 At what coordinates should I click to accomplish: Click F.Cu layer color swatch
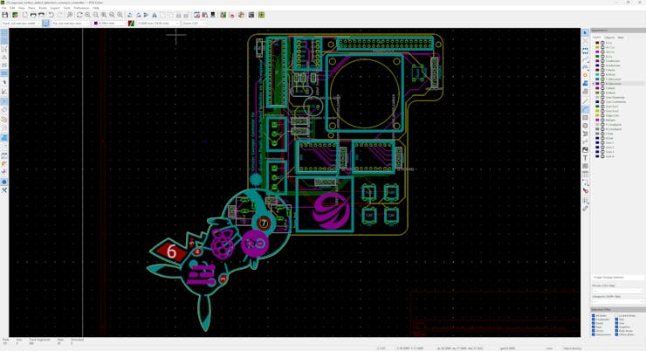(597, 43)
